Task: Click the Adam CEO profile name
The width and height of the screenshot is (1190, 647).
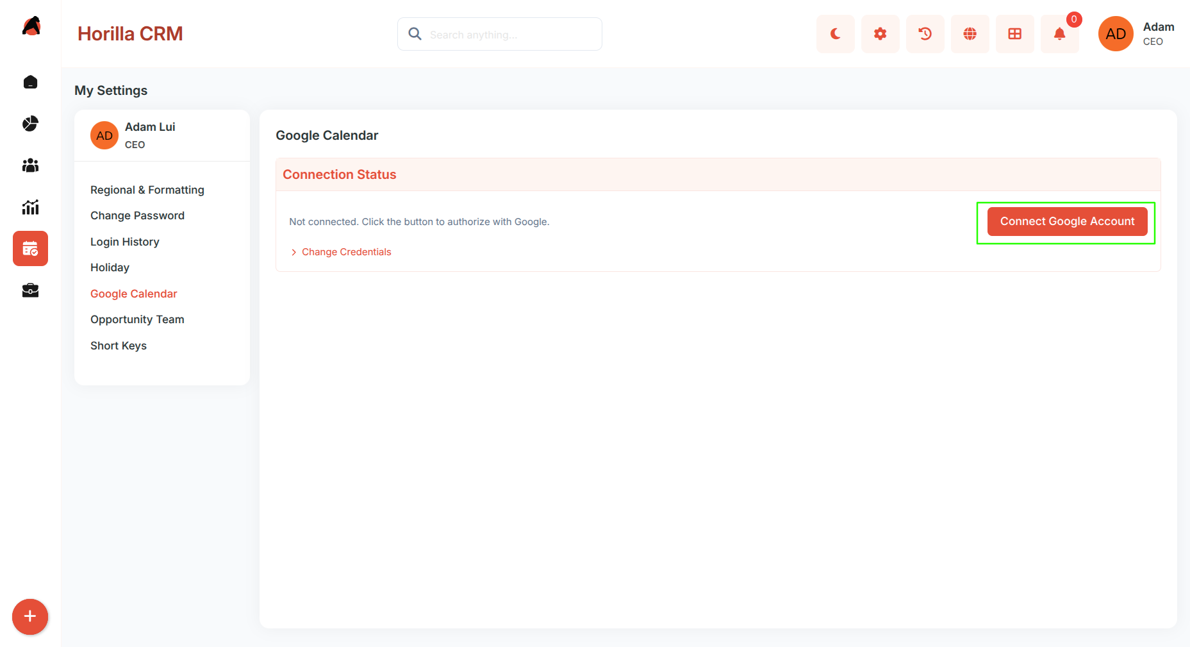Action: click(x=1159, y=34)
